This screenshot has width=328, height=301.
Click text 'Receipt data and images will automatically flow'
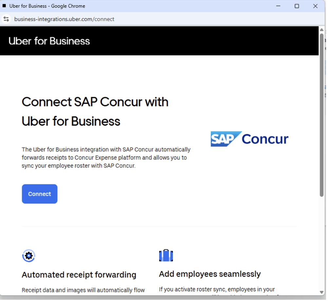[x=83, y=291]
